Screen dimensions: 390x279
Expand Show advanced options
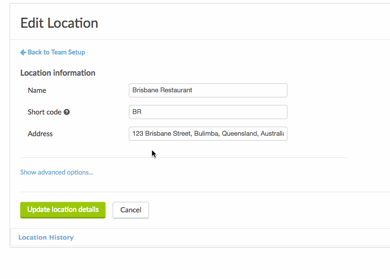(x=57, y=172)
